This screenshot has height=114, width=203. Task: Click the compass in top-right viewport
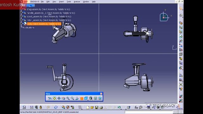click(164, 16)
